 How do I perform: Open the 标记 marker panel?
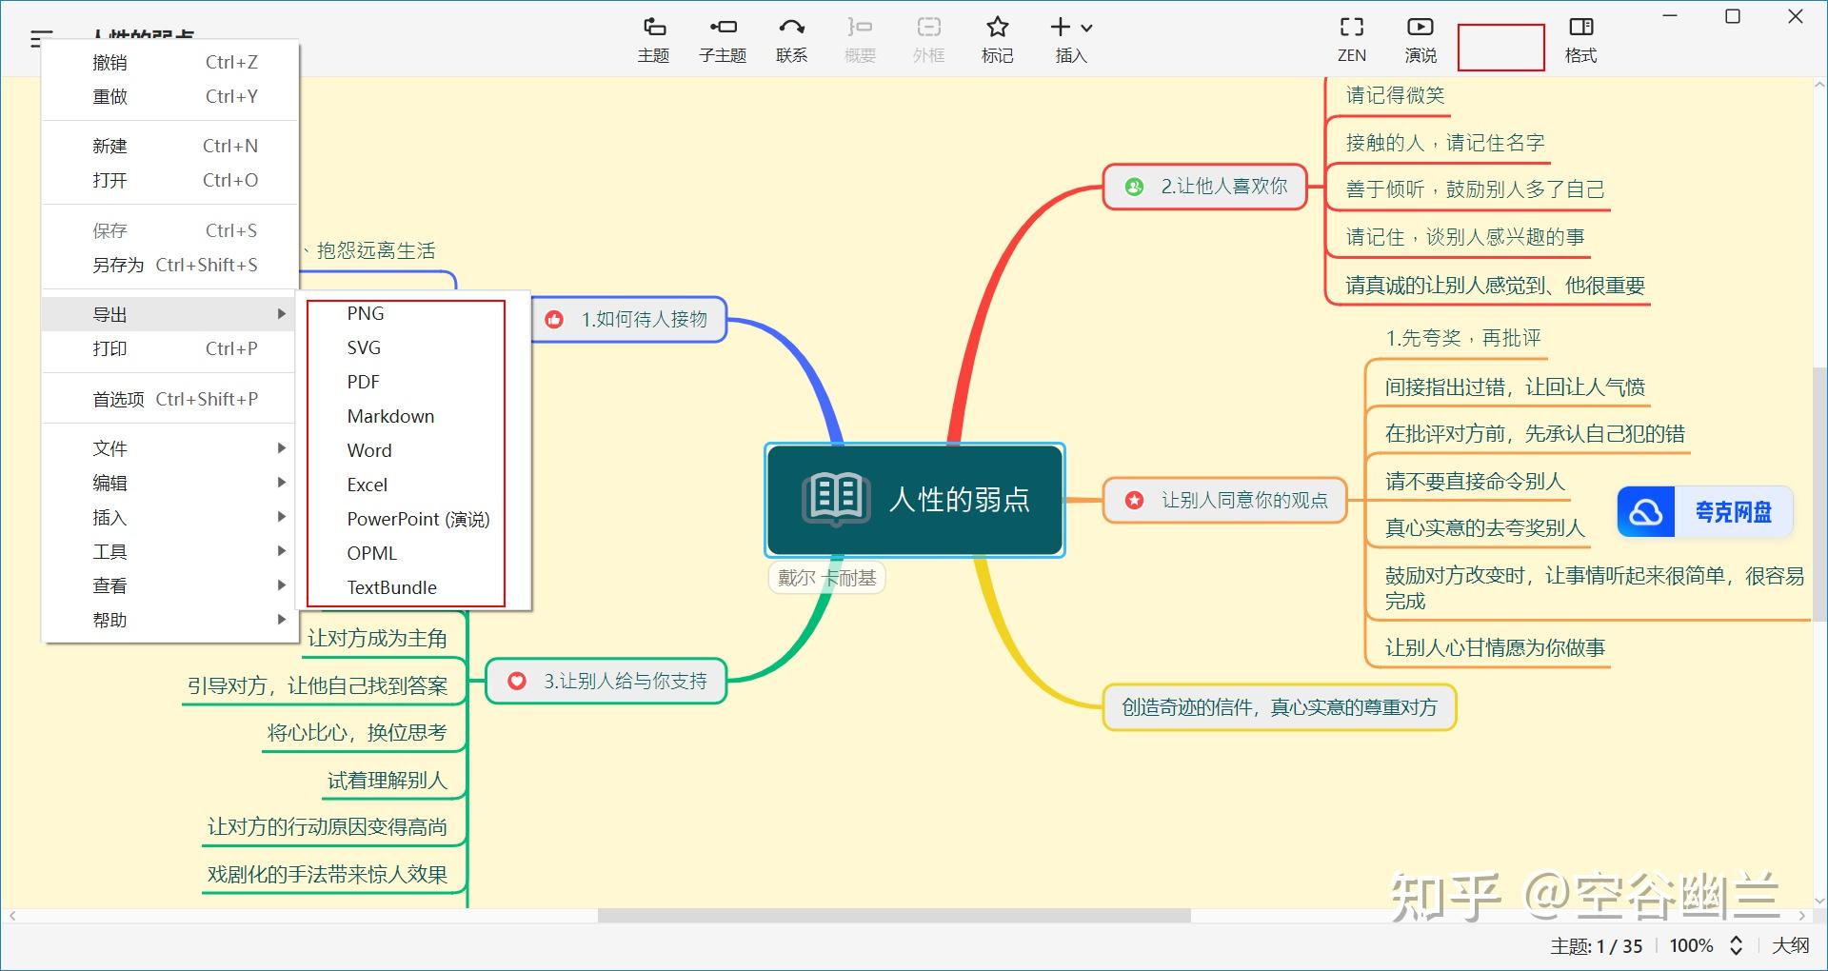997,38
